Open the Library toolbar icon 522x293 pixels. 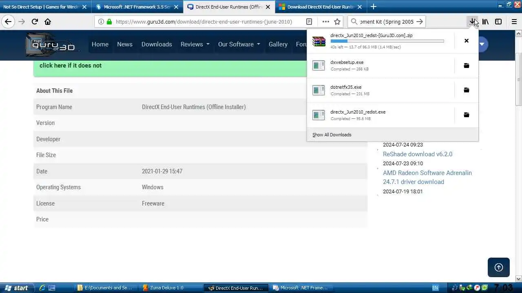485,22
